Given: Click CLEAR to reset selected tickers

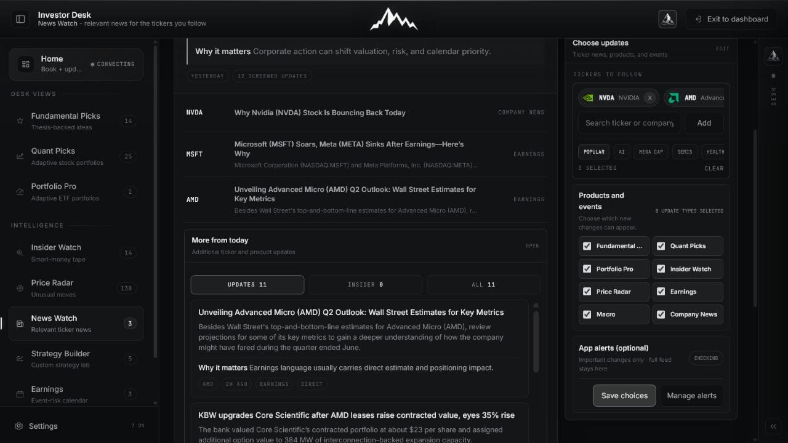Looking at the screenshot, I should pyautogui.click(x=714, y=168).
